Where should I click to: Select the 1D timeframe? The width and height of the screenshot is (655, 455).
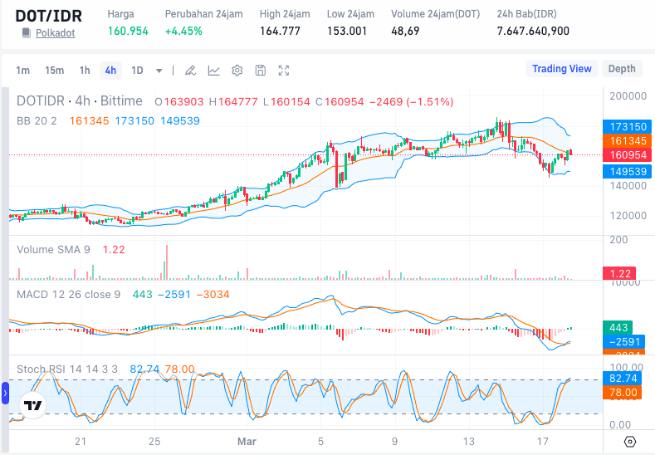tap(137, 71)
